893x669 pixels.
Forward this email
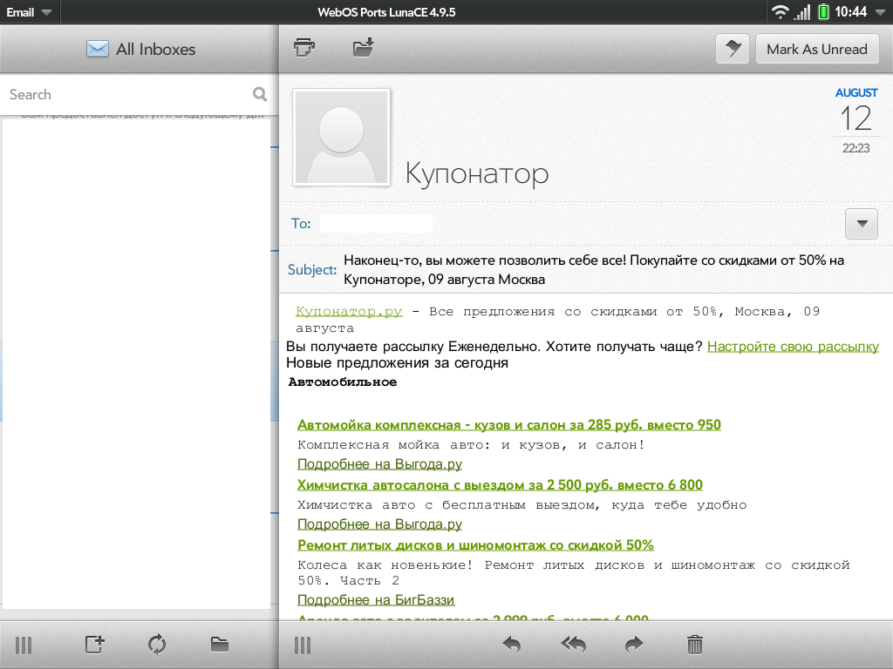tap(634, 645)
